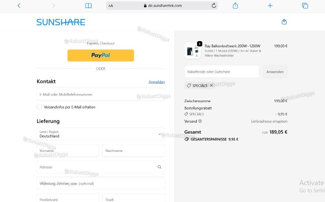
Task: Click the Nachname input field
Action: [x=134, y=151]
